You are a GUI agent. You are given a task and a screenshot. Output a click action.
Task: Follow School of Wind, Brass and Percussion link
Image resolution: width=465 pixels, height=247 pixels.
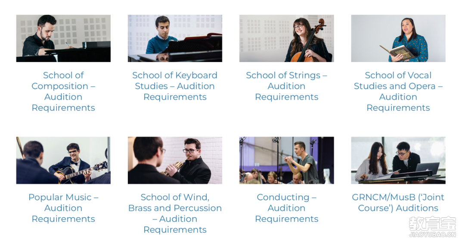(x=175, y=213)
